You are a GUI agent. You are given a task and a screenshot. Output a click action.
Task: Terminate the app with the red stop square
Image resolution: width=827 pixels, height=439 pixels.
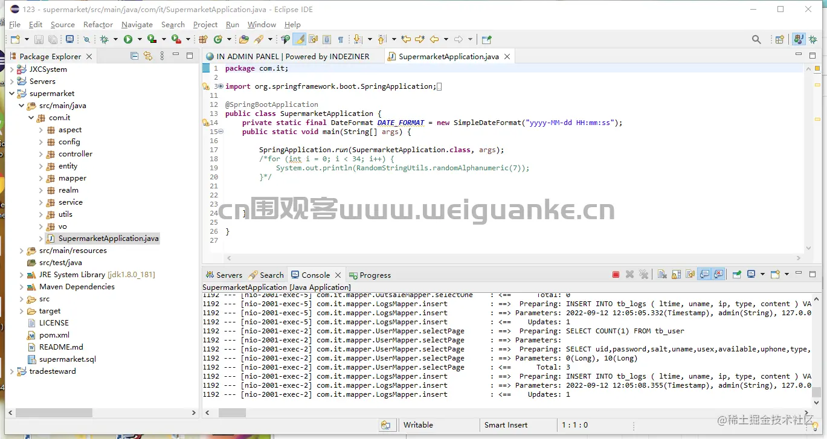pos(616,275)
